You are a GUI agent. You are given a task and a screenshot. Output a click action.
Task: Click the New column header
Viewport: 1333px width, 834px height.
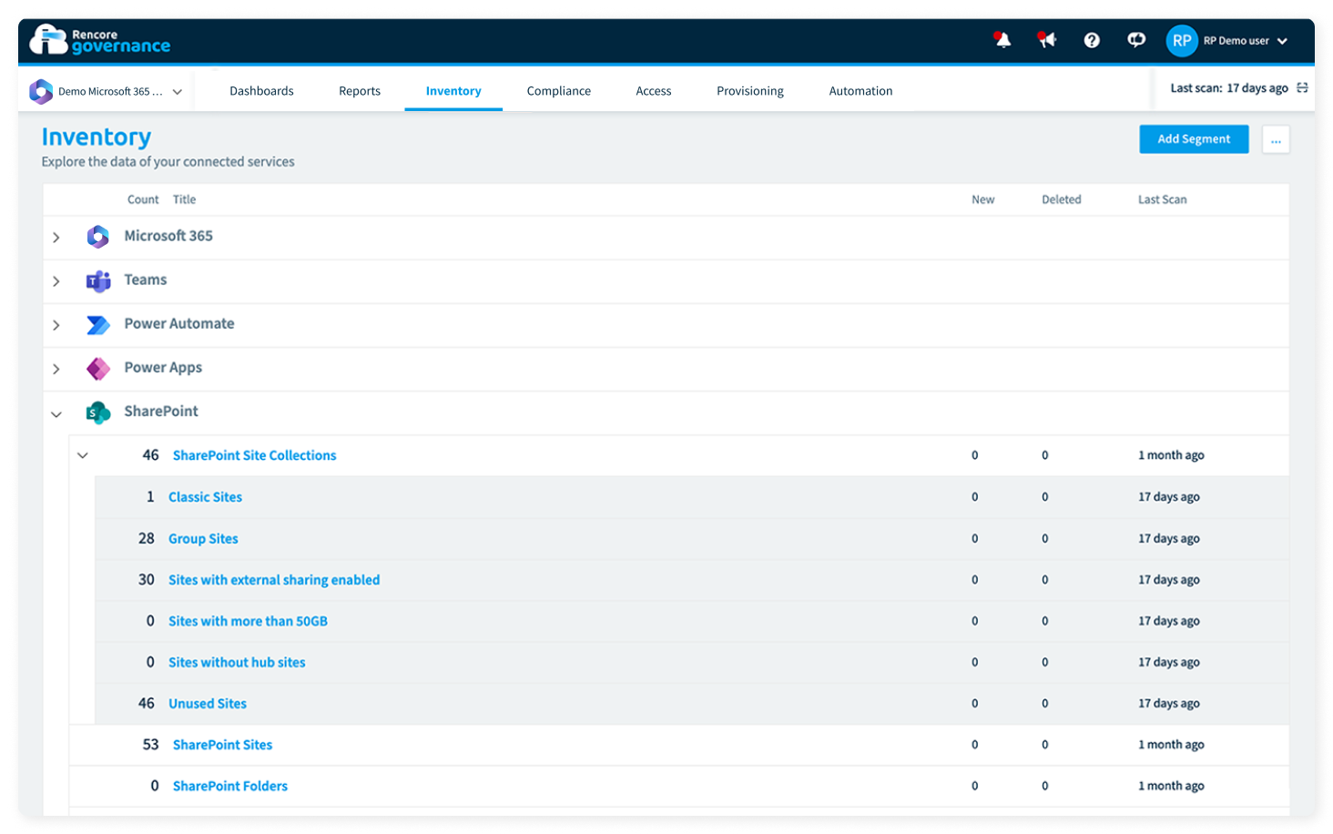pyautogui.click(x=983, y=199)
